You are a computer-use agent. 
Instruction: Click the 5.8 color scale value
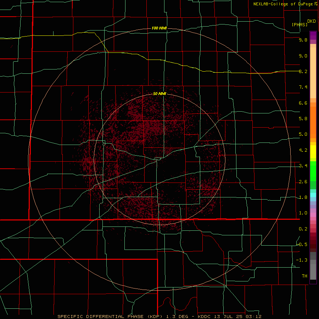(303, 119)
